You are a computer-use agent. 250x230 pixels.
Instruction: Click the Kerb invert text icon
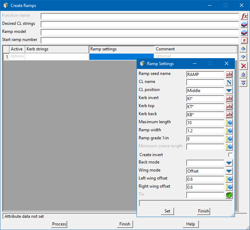tap(229, 99)
